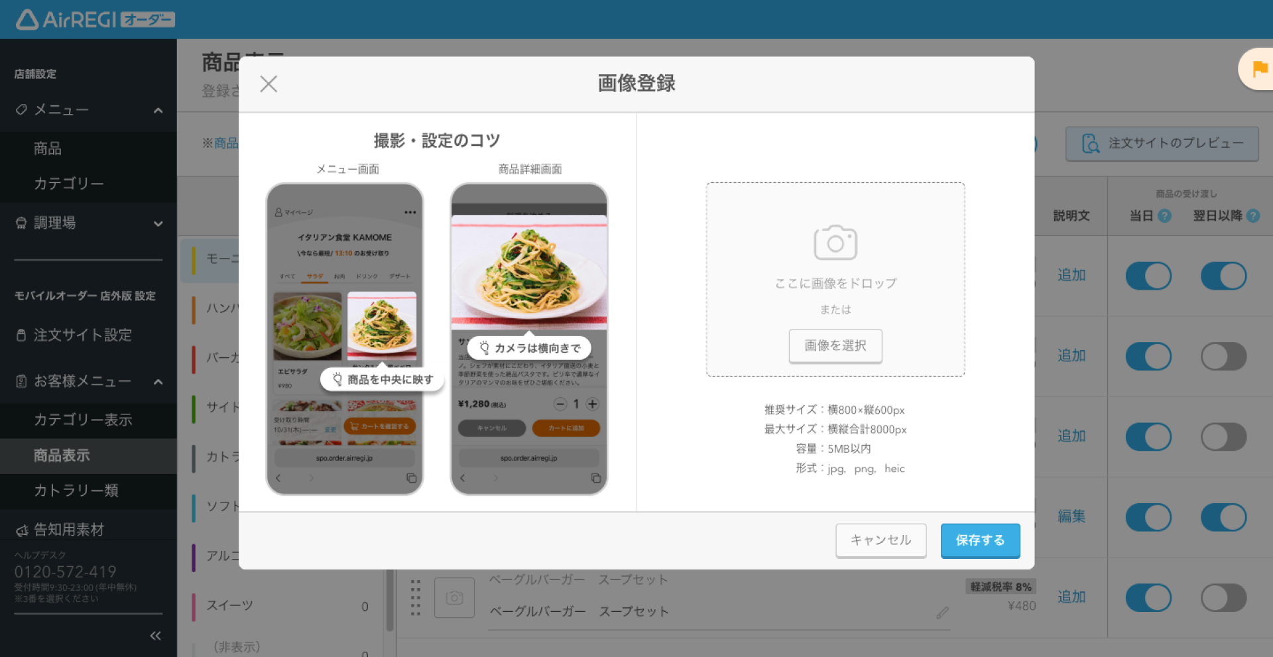Click the help icon next to 翌日以降
The width and height of the screenshot is (1273, 657).
[x=1252, y=216]
